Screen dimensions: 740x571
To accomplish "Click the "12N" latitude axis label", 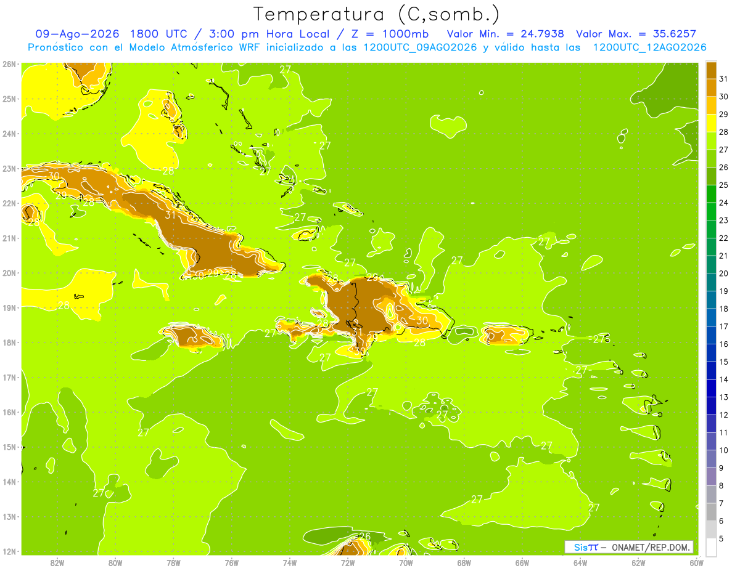I will pyautogui.click(x=9, y=552).
